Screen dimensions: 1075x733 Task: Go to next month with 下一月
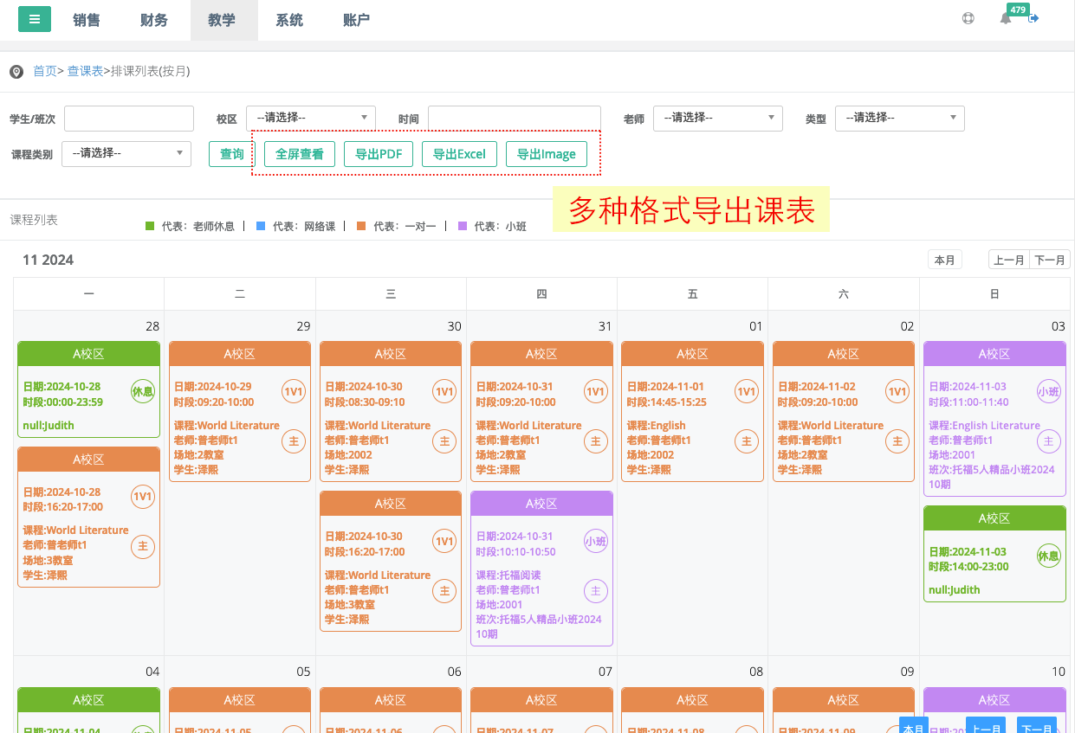1049,260
